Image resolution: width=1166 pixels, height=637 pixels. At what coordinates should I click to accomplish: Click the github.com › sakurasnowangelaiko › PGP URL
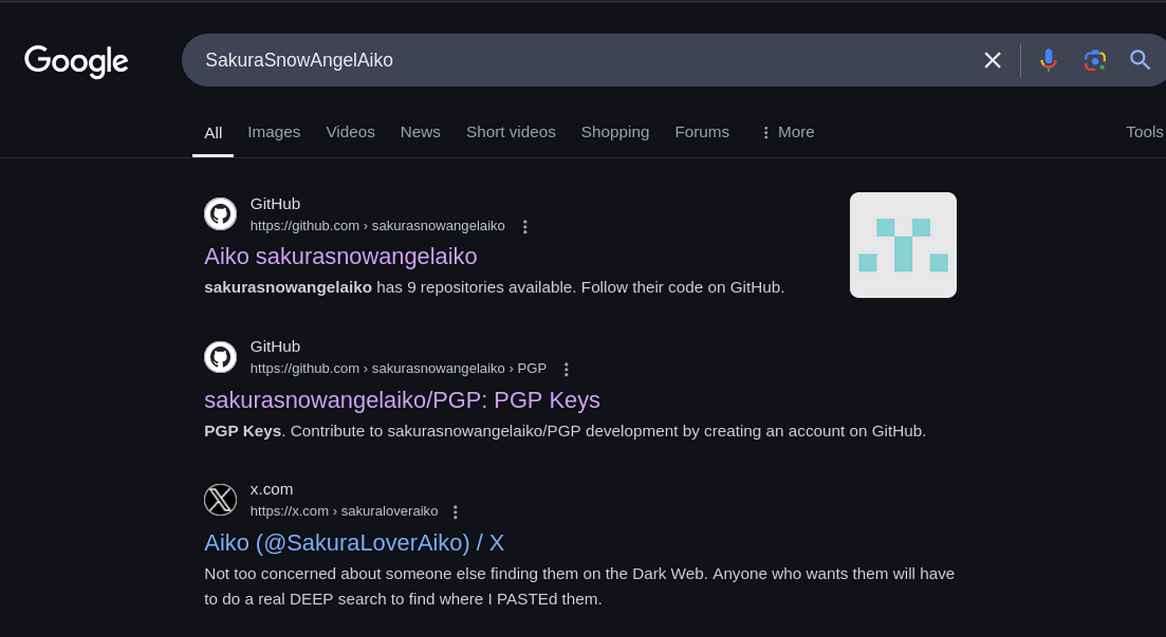click(x=398, y=369)
